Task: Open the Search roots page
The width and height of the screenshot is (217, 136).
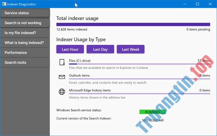Action: (x=25, y=62)
